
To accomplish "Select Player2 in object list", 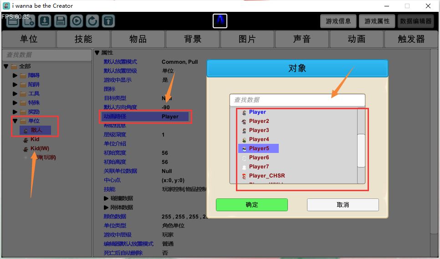I will (x=259, y=121).
